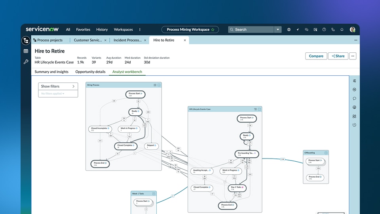Open the table grid icon in left sidebar

(x=26, y=51)
